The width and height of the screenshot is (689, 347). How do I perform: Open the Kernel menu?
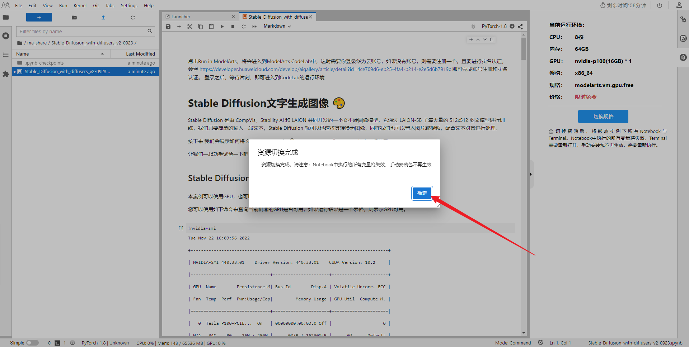pyautogui.click(x=80, y=5)
